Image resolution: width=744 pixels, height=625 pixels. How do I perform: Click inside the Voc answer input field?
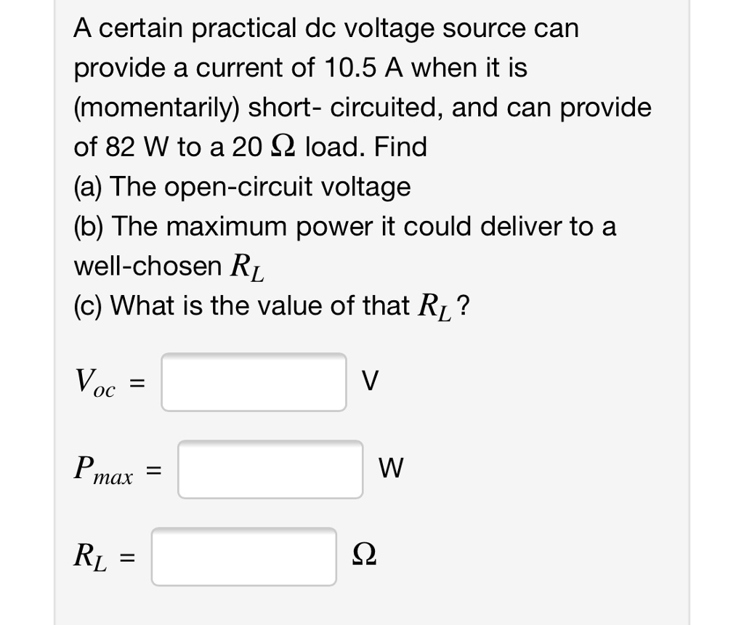pos(254,382)
